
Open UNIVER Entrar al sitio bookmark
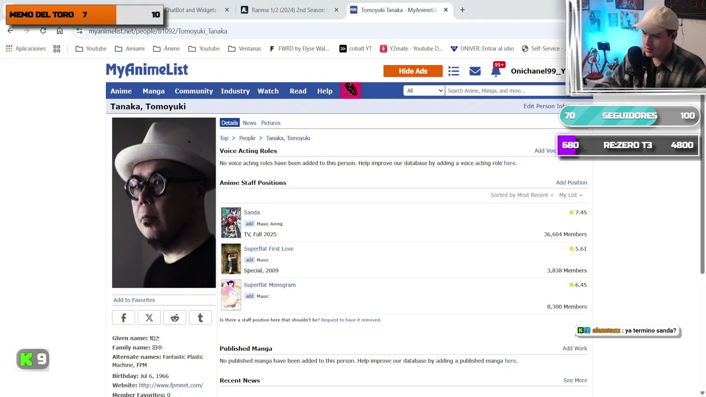click(482, 49)
